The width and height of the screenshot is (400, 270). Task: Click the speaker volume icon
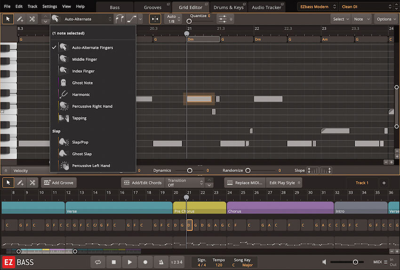(x=324, y=262)
